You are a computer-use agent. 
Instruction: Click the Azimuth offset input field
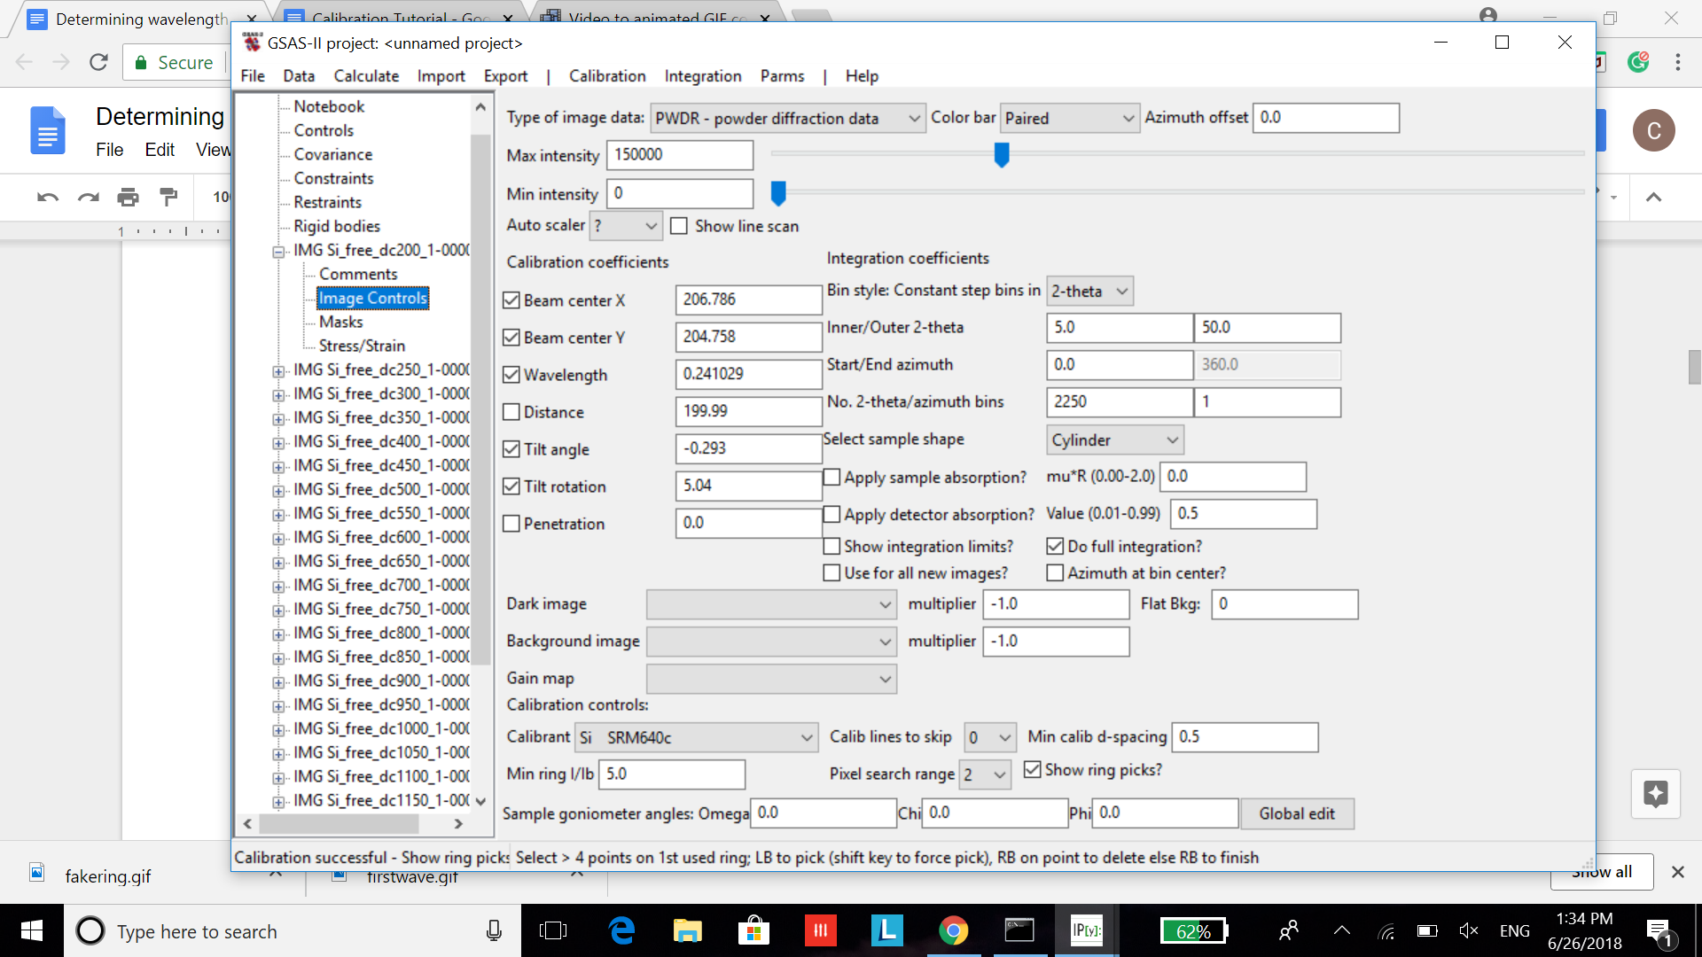coord(1325,118)
